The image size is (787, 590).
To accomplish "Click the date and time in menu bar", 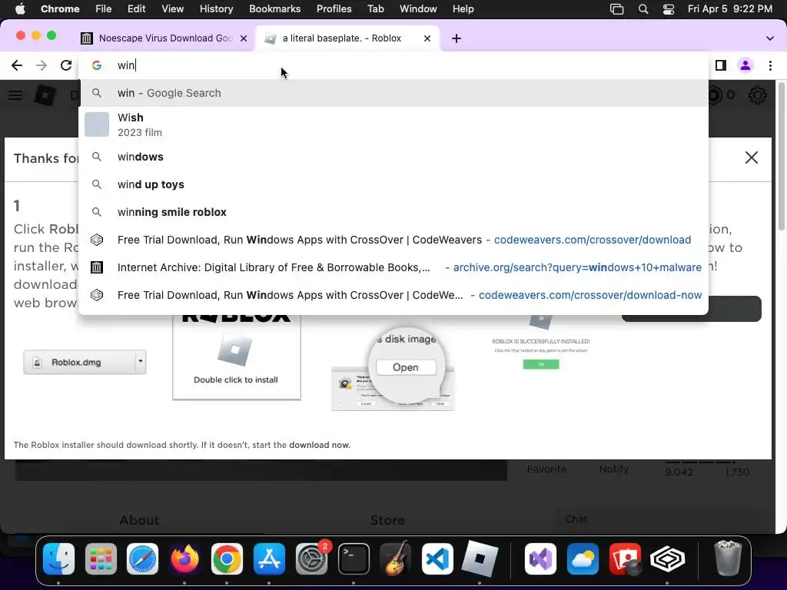I will tap(730, 9).
